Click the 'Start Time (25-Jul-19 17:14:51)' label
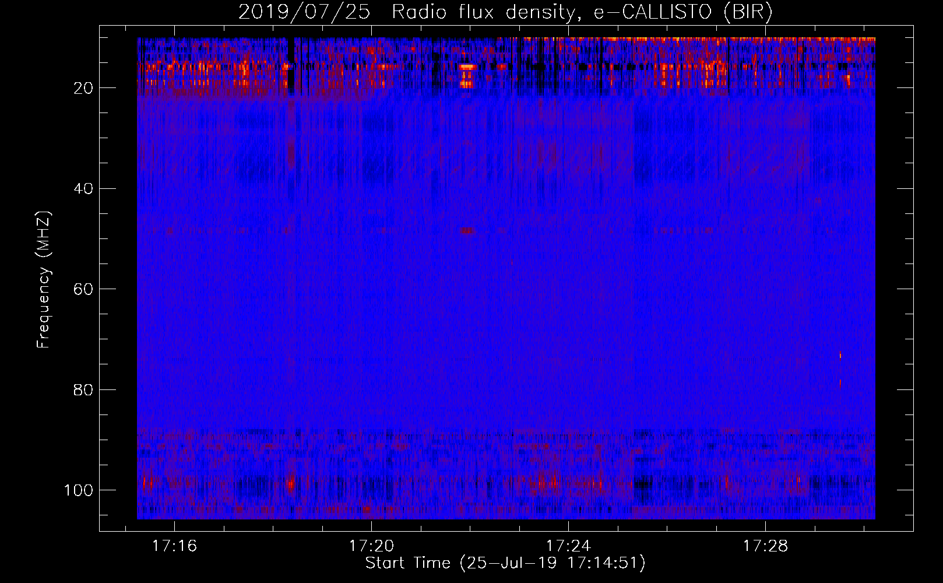 505,563
